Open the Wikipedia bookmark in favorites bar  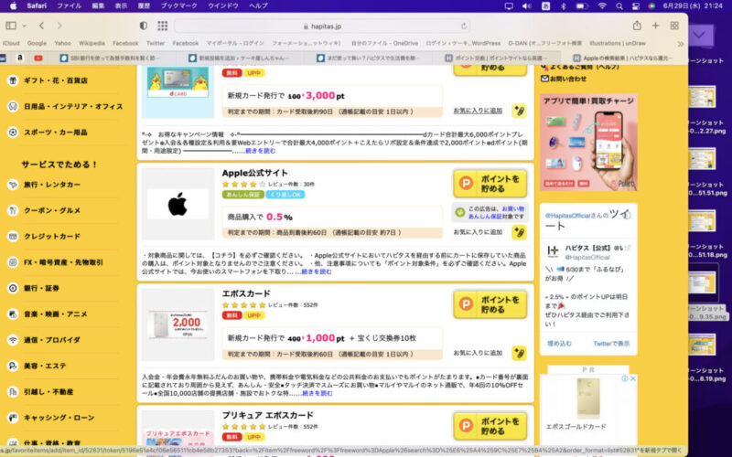pos(91,43)
